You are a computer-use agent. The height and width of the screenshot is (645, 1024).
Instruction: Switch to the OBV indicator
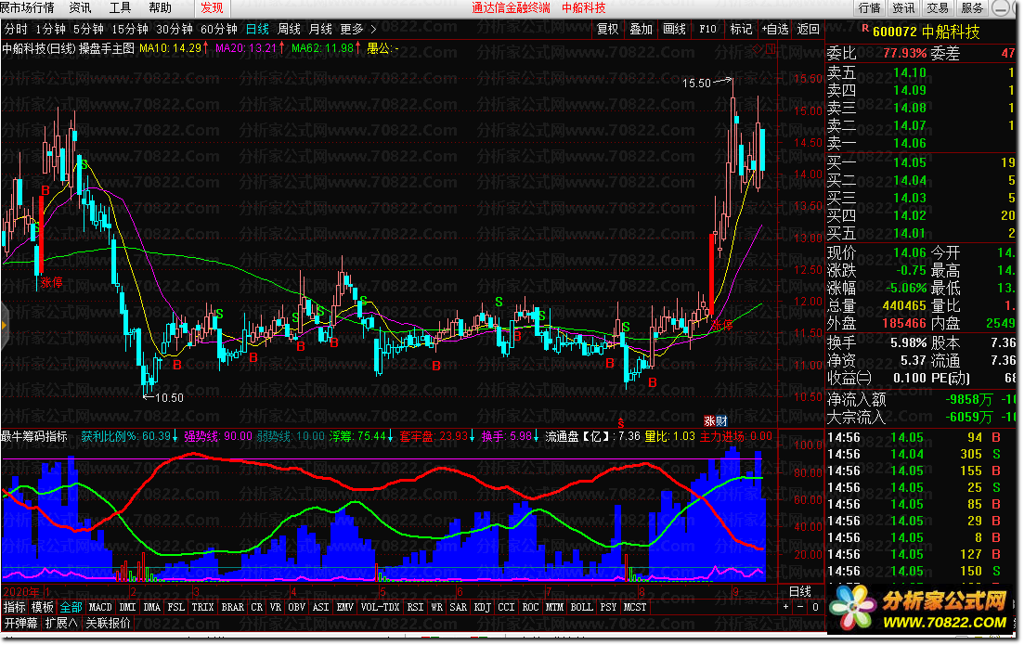296,608
